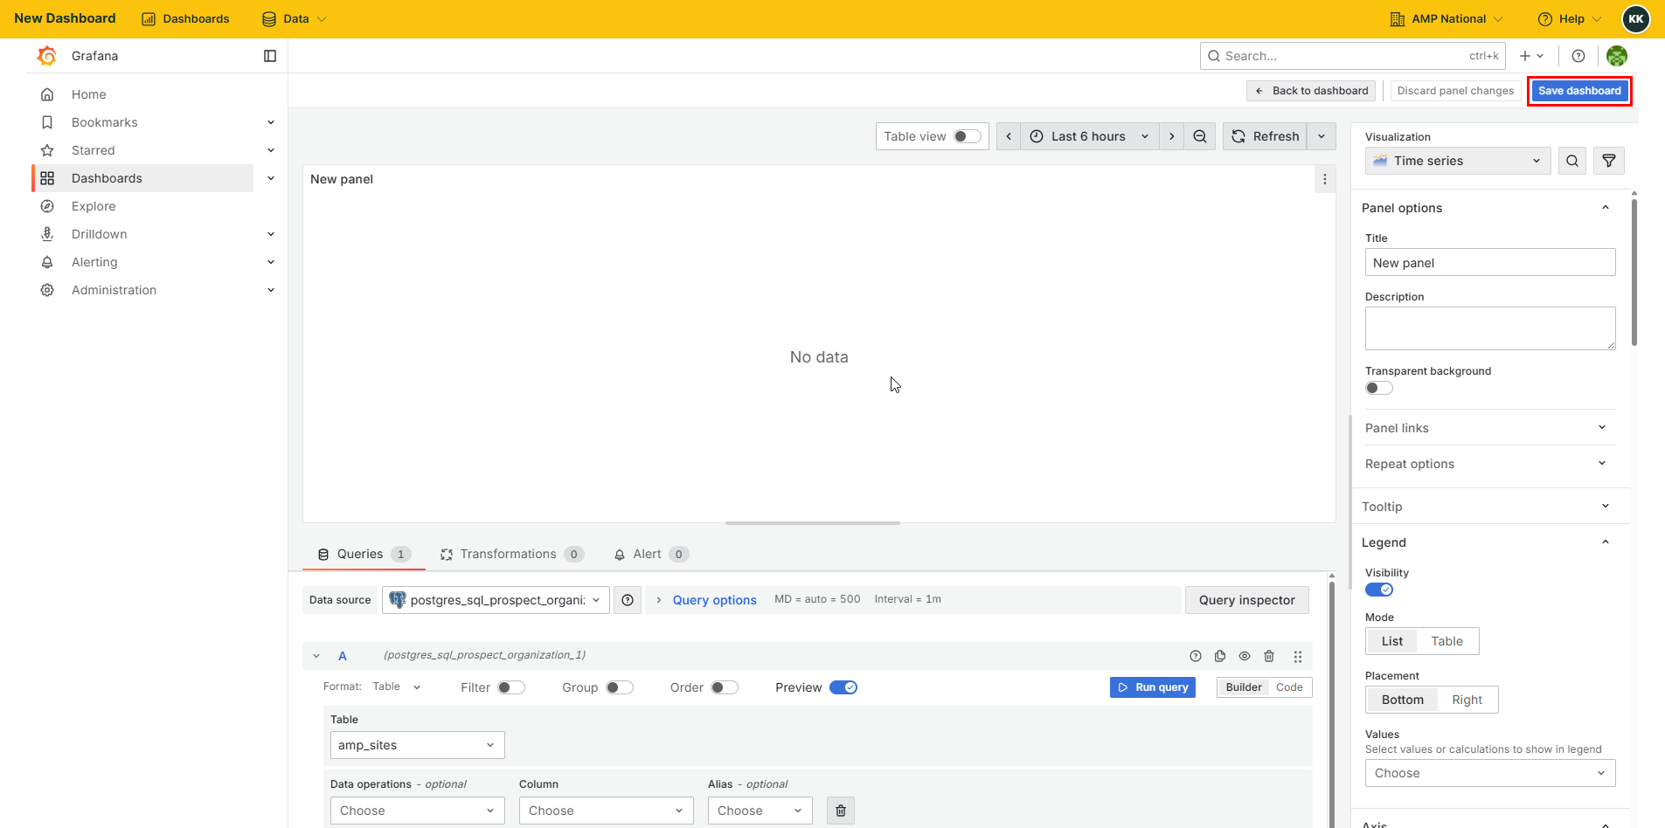Image resolution: width=1665 pixels, height=828 pixels.
Task: Expand Repeat options section
Action: [1490, 464]
